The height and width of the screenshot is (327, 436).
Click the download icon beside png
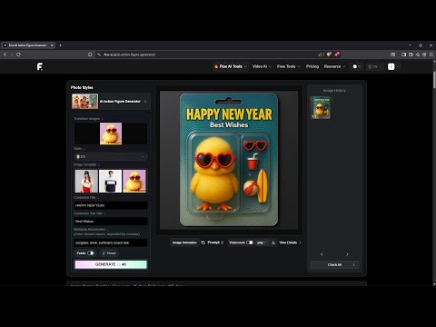[x=273, y=243]
